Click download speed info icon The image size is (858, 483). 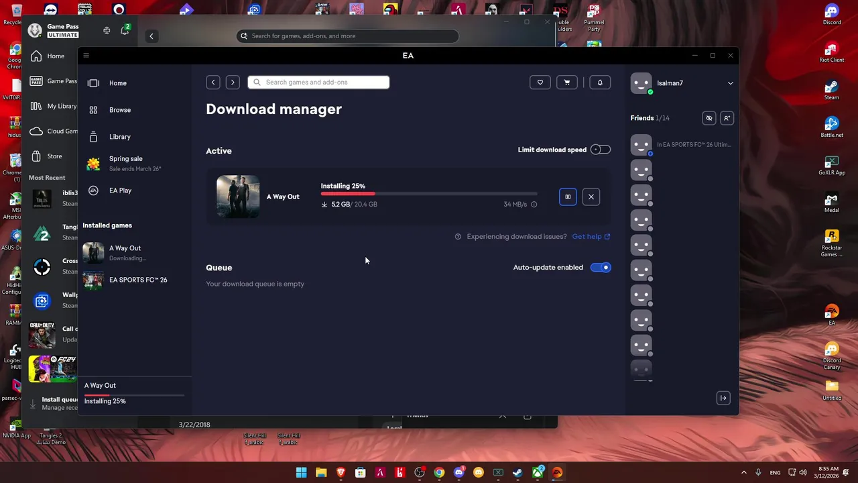(x=534, y=205)
